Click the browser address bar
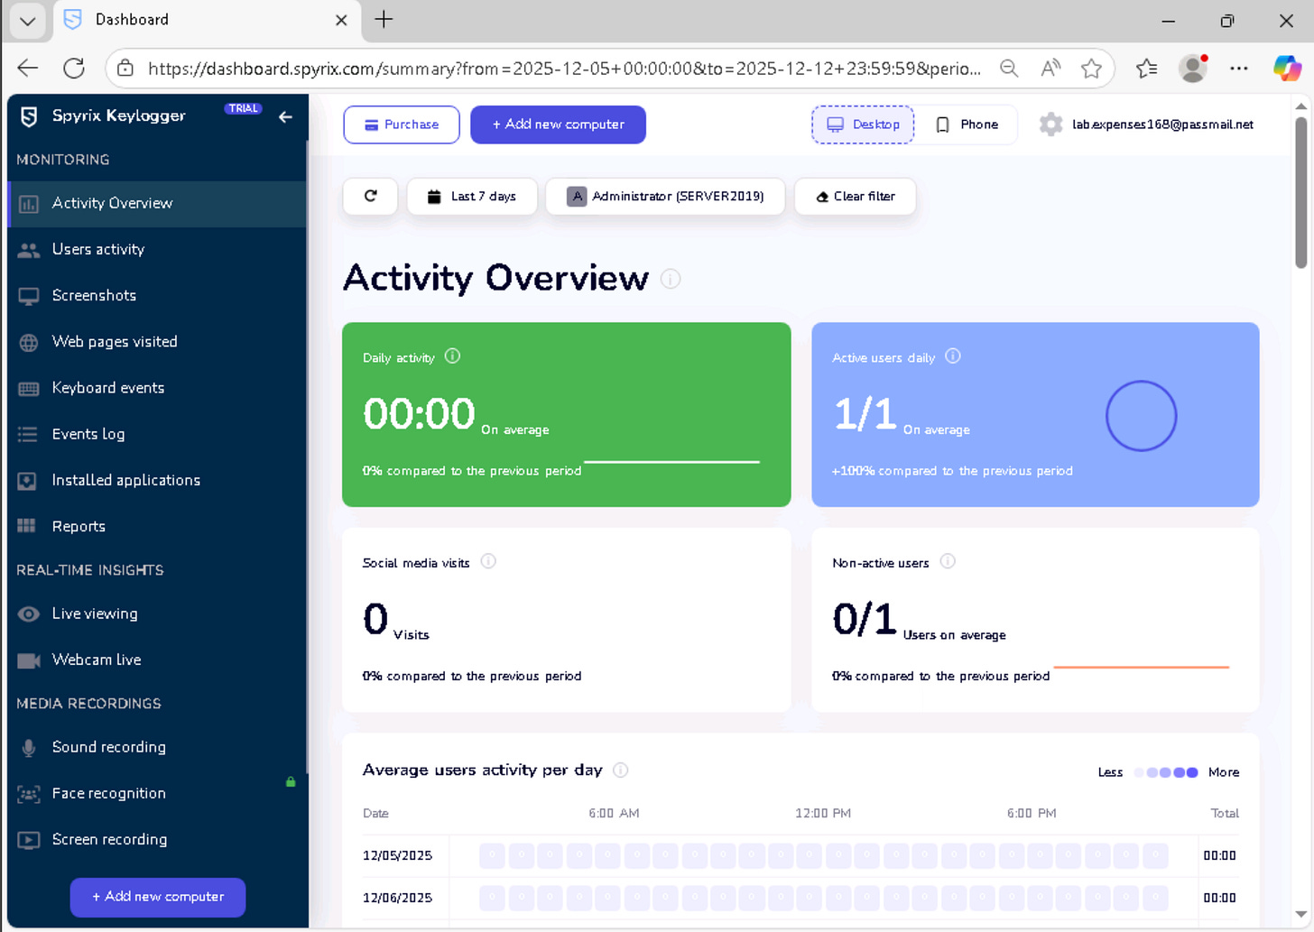Viewport: 1314px width, 932px height. click(564, 69)
